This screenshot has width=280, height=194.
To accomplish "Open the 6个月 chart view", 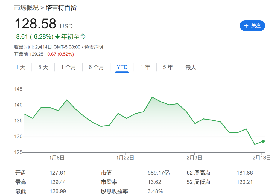I will (96, 67).
